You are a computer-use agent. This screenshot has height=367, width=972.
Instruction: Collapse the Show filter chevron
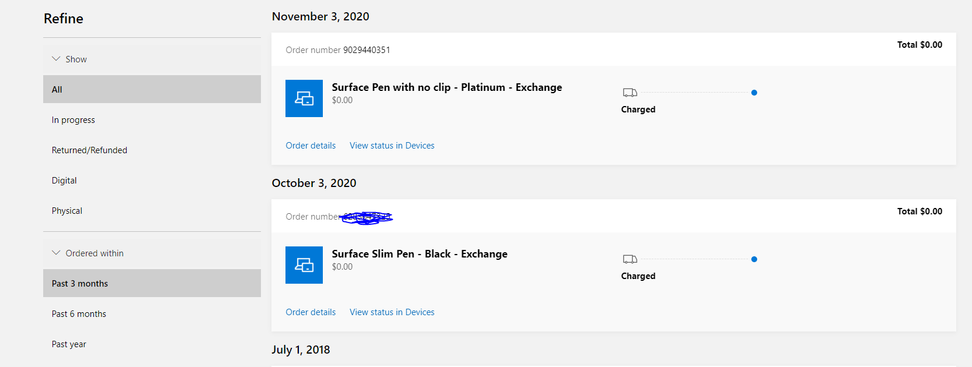pos(56,59)
